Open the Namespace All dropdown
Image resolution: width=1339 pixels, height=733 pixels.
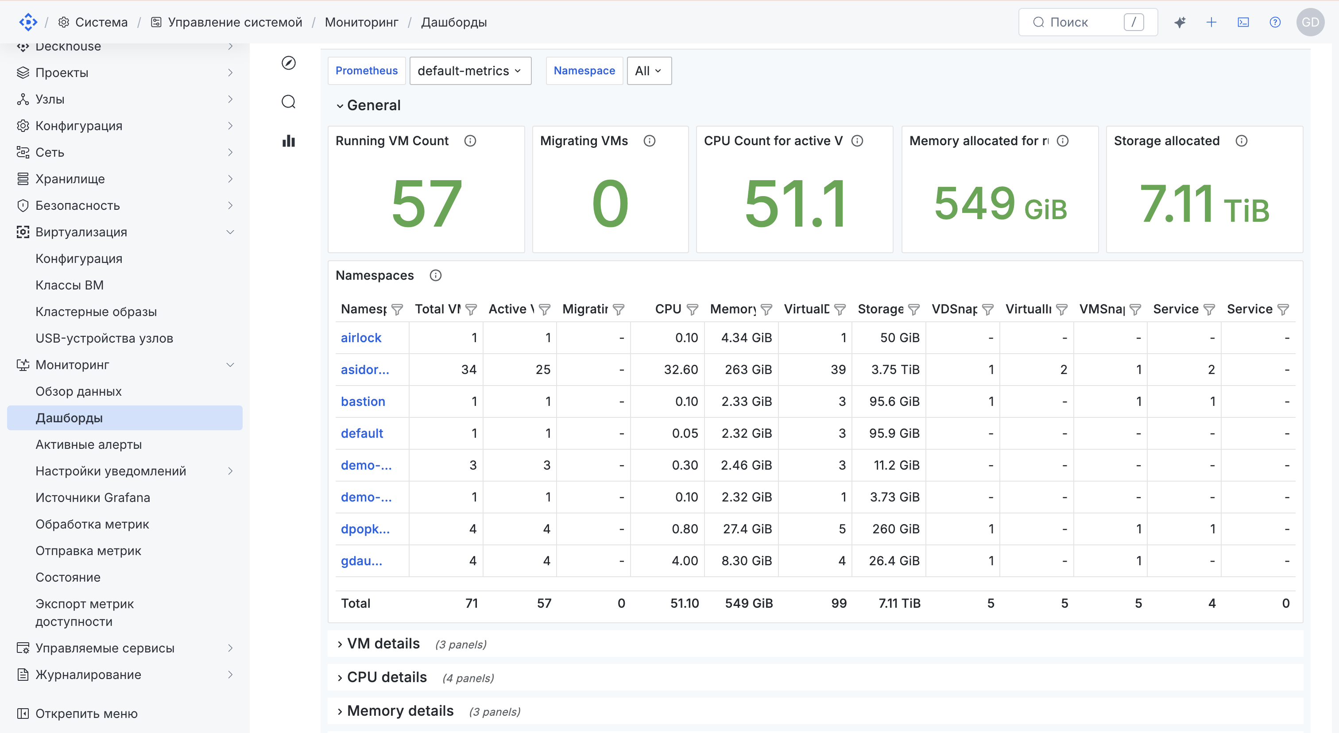coord(649,71)
